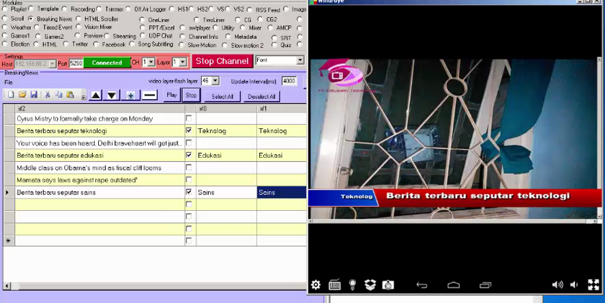Image resolution: width=605 pixels, height=303 pixels.
Task: Uncheck the 'Berita terbaru seputar teknologi' checkbox
Action: tap(189, 130)
